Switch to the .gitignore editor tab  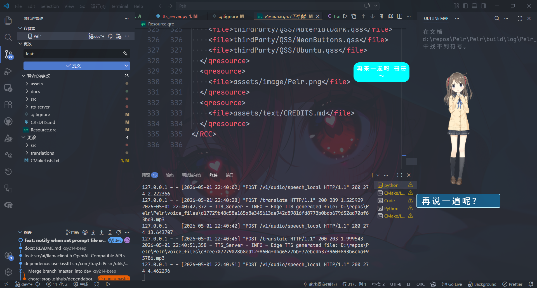[x=228, y=16]
